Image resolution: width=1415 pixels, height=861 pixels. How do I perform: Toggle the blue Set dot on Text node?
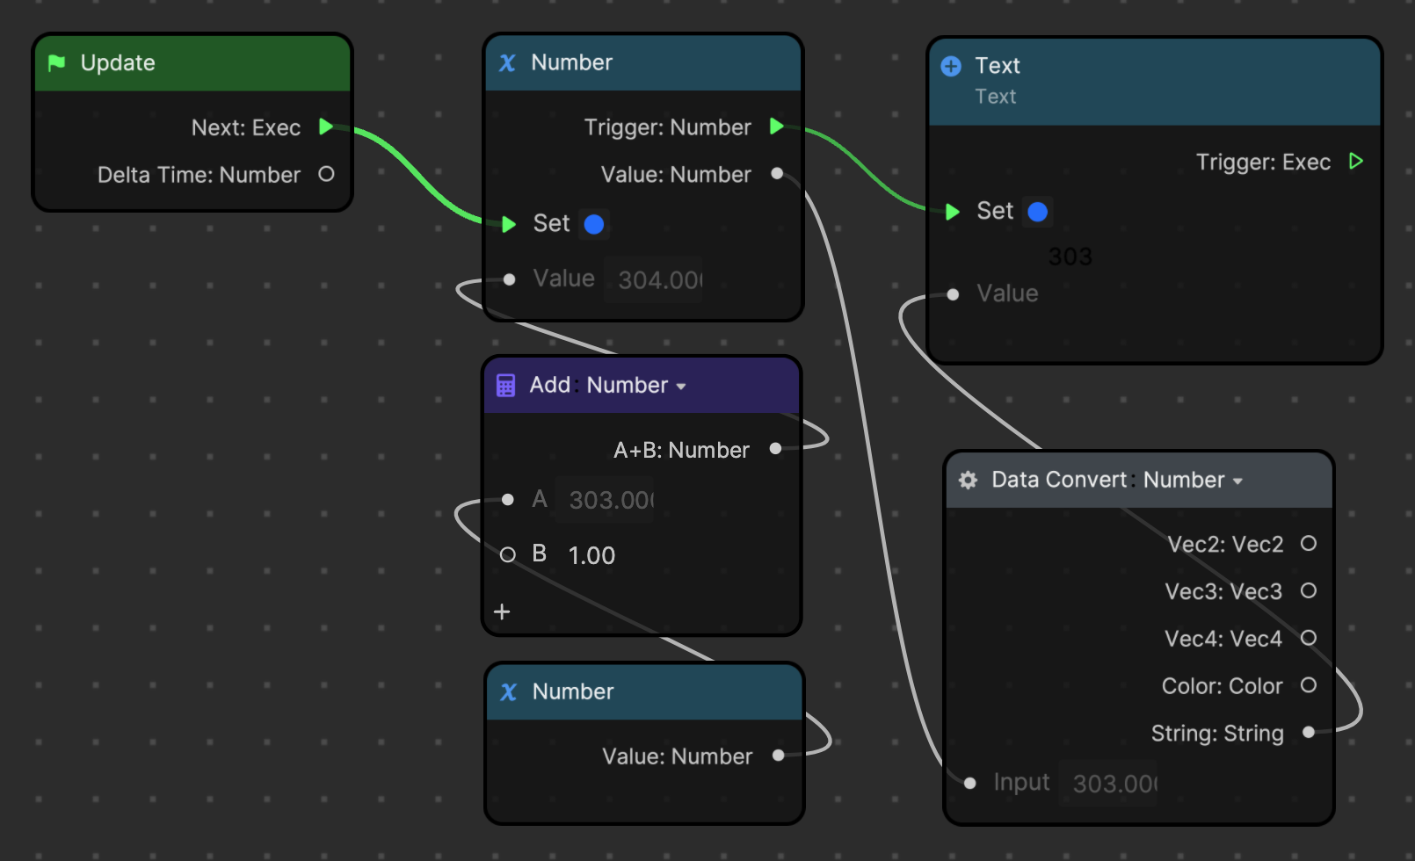click(1037, 212)
